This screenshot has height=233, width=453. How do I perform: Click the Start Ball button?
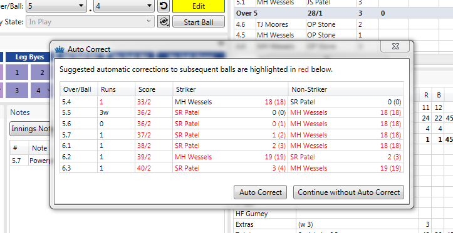tap(199, 22)
